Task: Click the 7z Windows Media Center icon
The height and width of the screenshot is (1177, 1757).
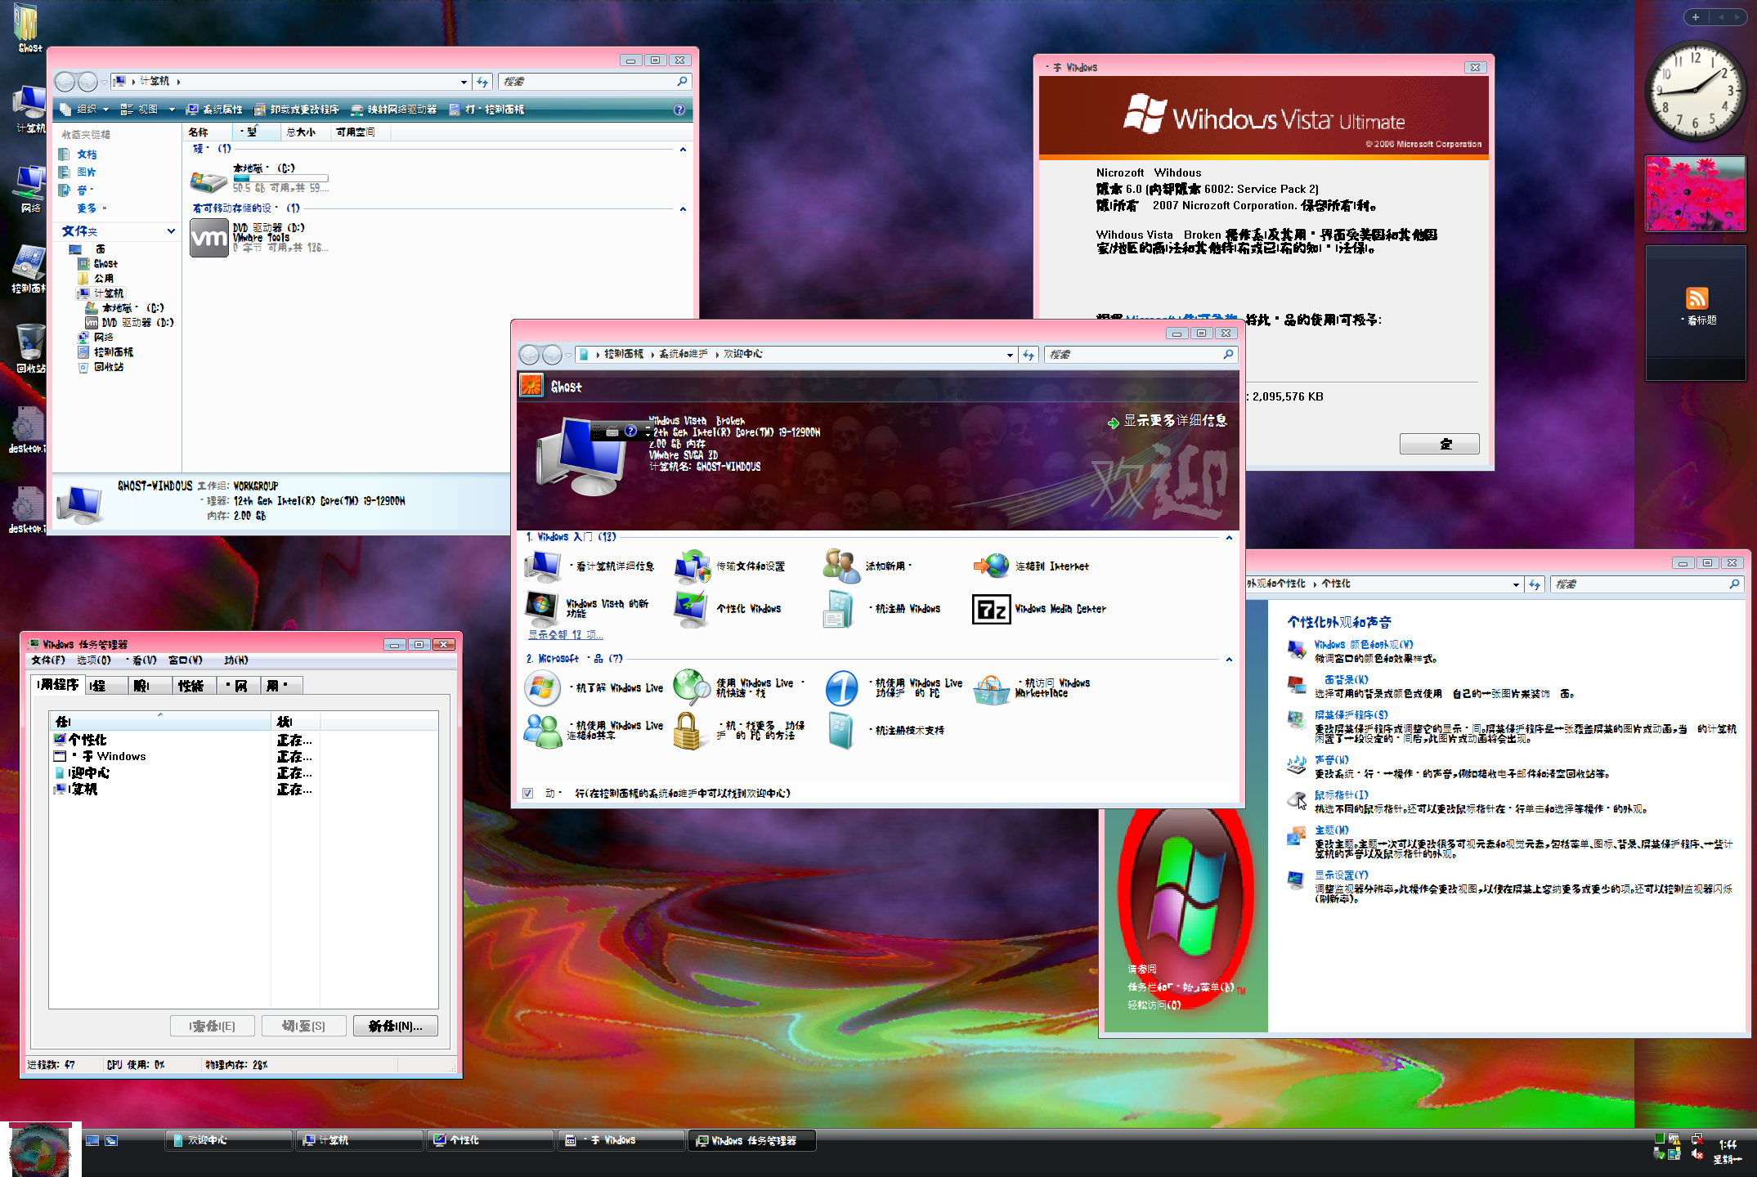Action: (991, 609)
